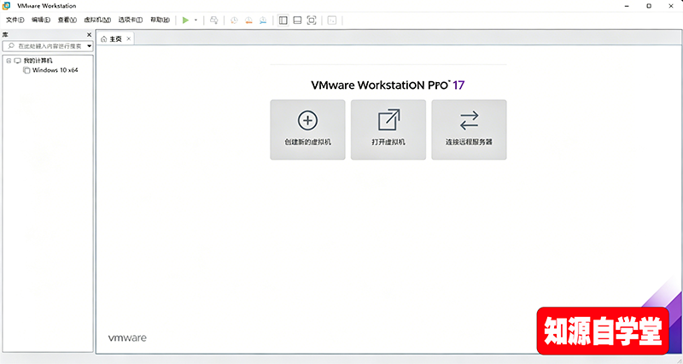This screenshot has height=364, width=683.
Task: Close the 库 library panel
Action: (90, 35)
